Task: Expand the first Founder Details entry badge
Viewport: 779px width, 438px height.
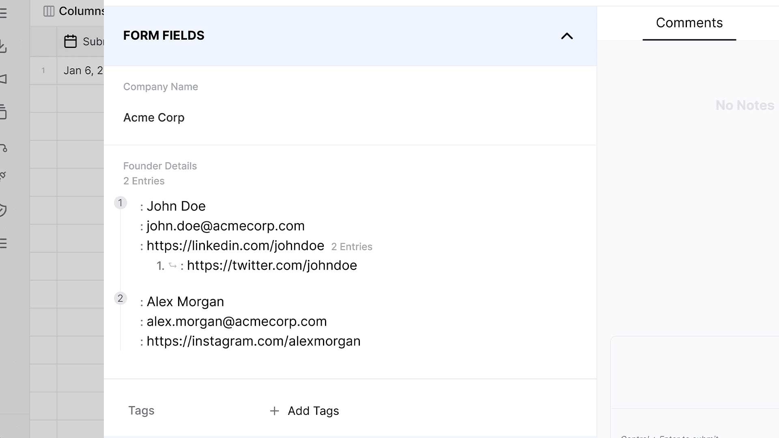Action: point(120,203)
